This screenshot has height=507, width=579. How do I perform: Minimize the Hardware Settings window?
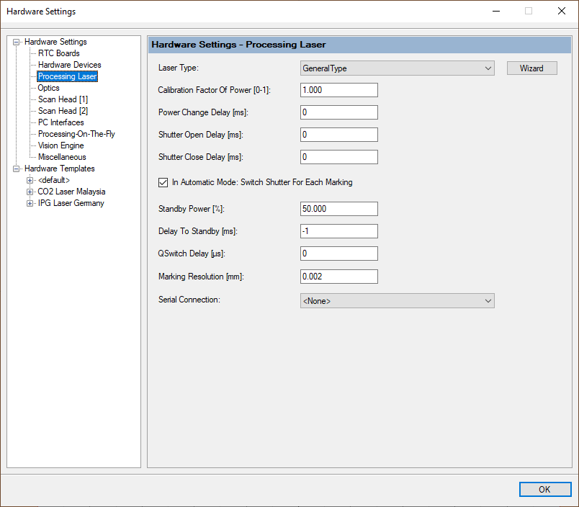point(496,11)
